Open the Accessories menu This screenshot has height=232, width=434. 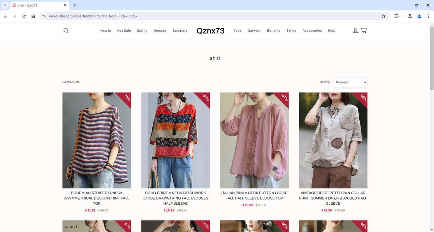[312, 31]
